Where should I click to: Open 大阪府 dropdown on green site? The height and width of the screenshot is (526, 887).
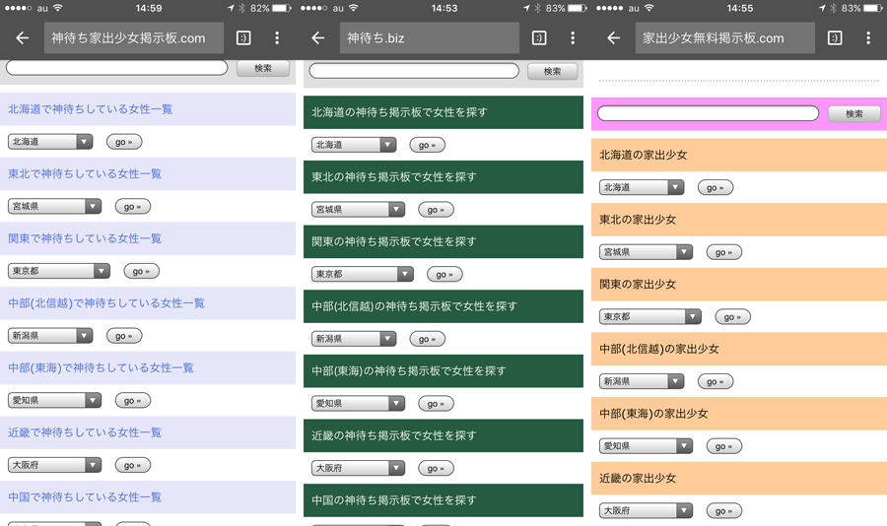358,468
